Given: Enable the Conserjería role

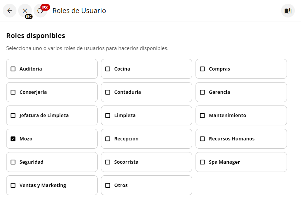Looking at the screenshot, I should pos(13,92).
